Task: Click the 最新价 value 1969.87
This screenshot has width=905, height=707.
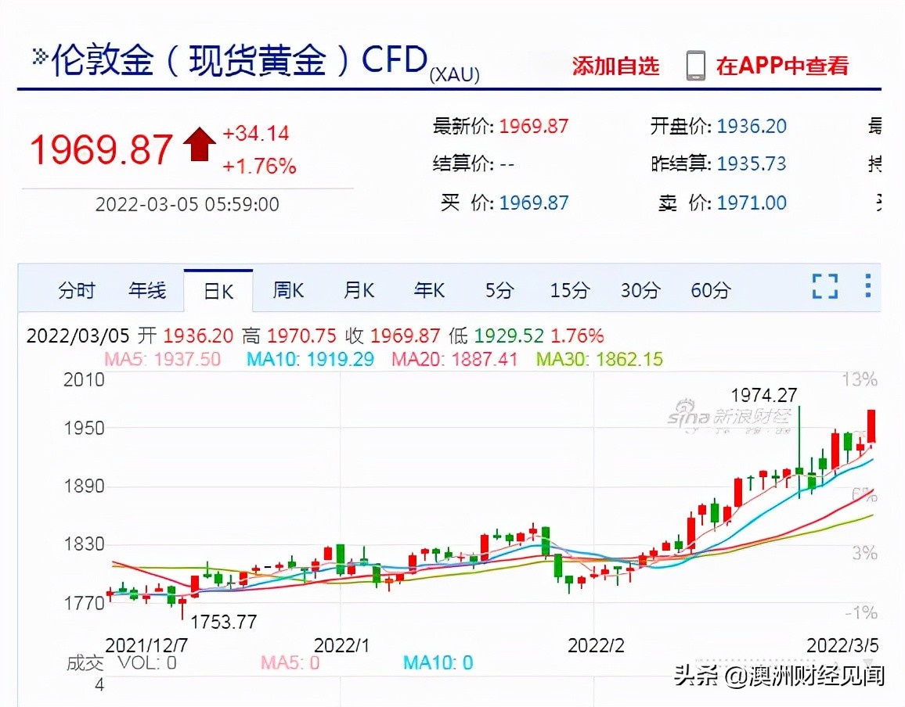Action: click(535, 125)
